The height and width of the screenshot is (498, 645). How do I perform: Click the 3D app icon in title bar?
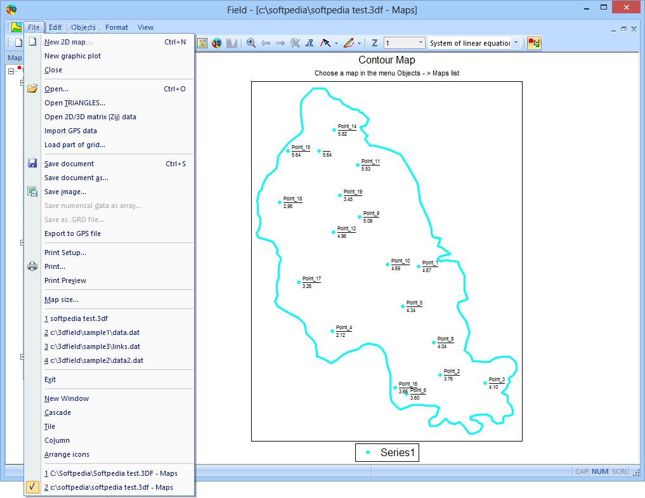click(x=11, y=9)
